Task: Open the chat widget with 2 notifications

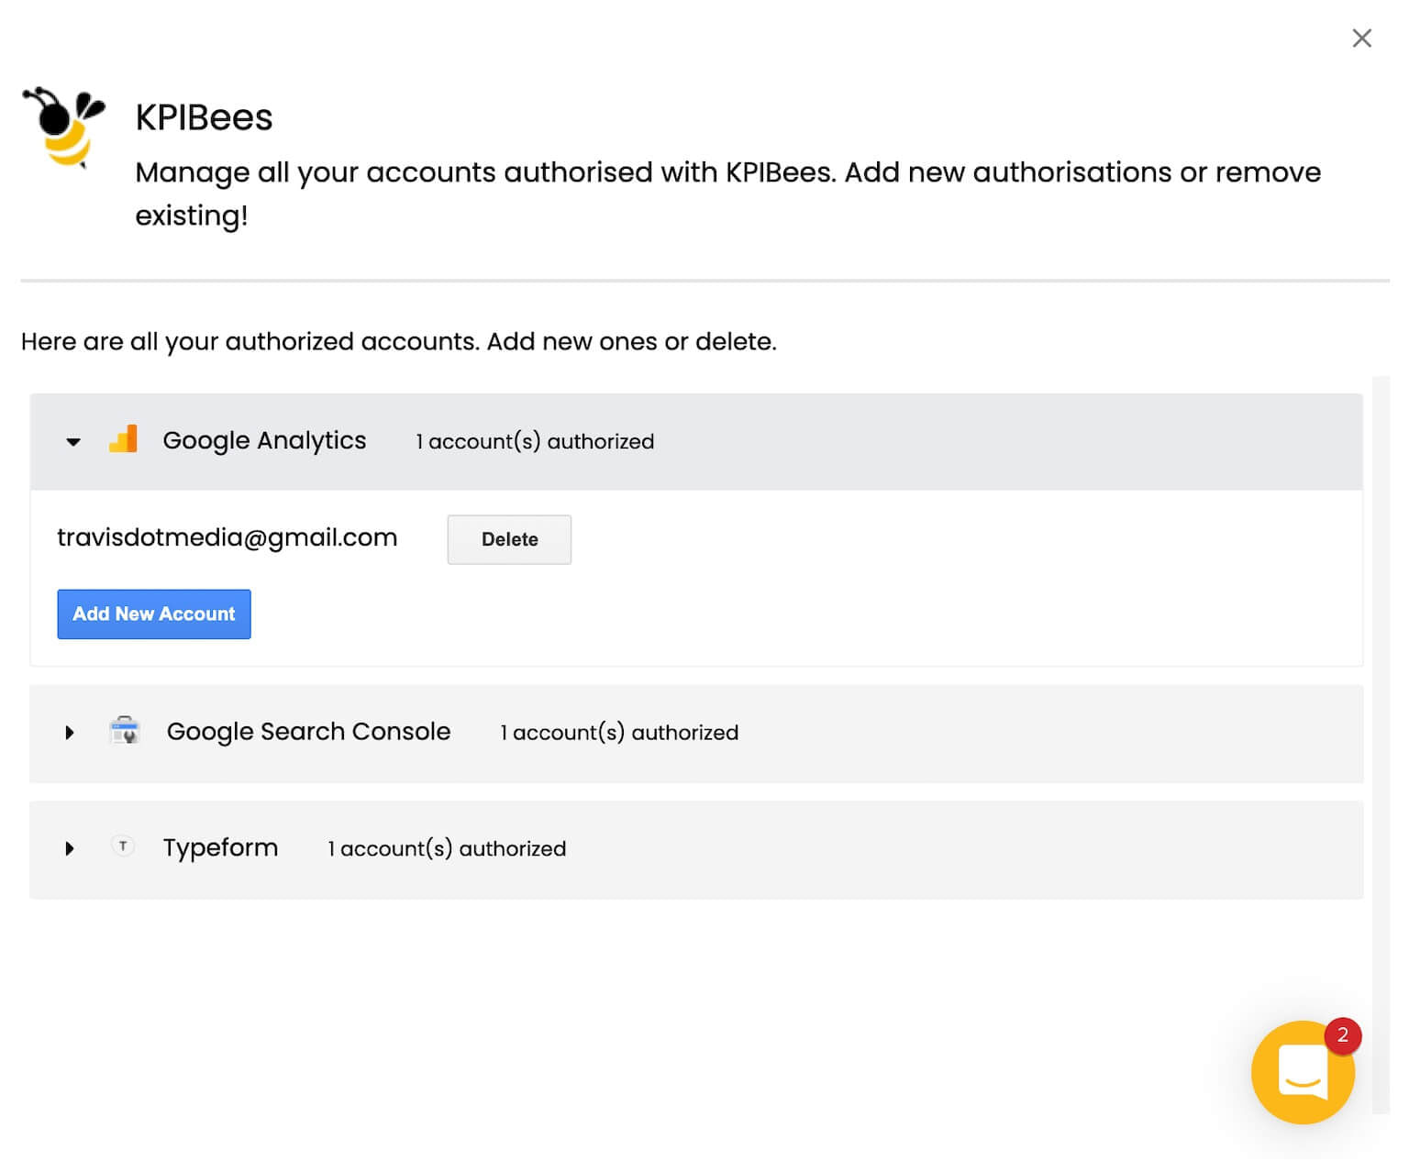Action: tap(1303, 1073)
